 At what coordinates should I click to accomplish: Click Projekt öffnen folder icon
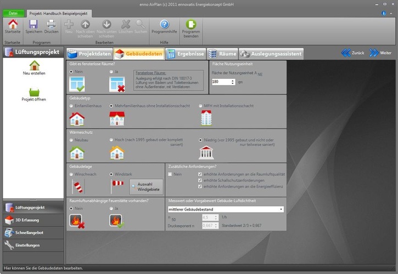point(34,93)
